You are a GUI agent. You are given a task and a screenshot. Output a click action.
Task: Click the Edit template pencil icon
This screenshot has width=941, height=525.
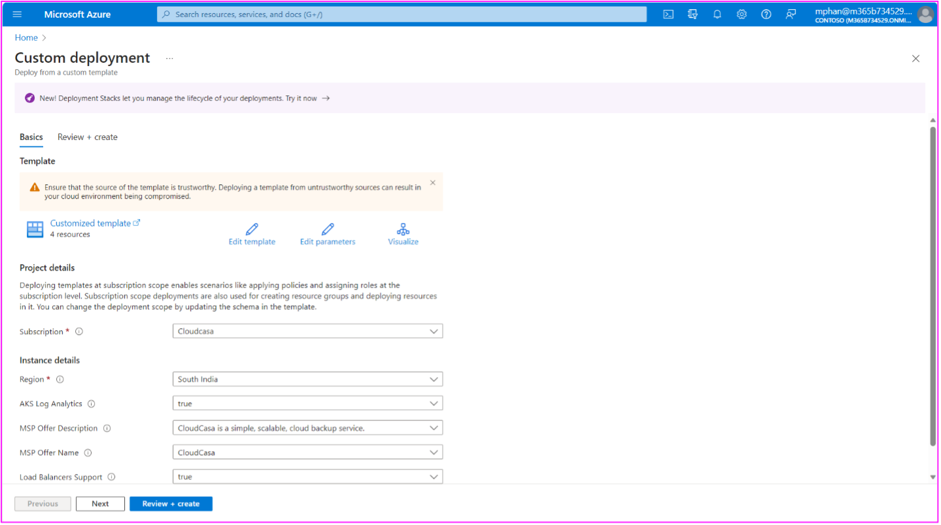click(252, 229)
